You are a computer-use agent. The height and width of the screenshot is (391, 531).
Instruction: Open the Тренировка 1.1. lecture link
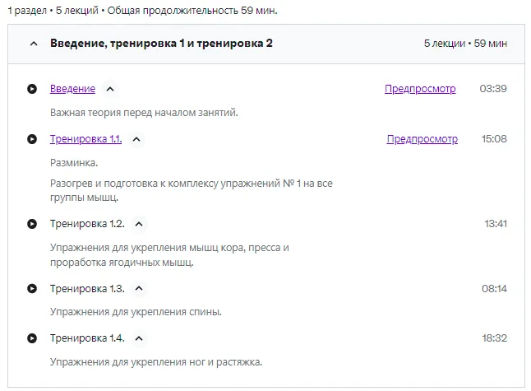point(85,139)
